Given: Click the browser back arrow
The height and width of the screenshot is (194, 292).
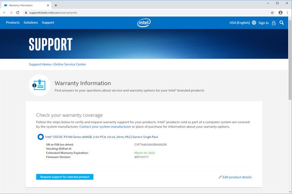Looking at the screenshot, I should click(x=4, y=12).
